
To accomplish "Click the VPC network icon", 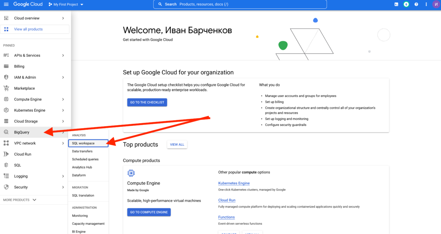I will point(6,143).
